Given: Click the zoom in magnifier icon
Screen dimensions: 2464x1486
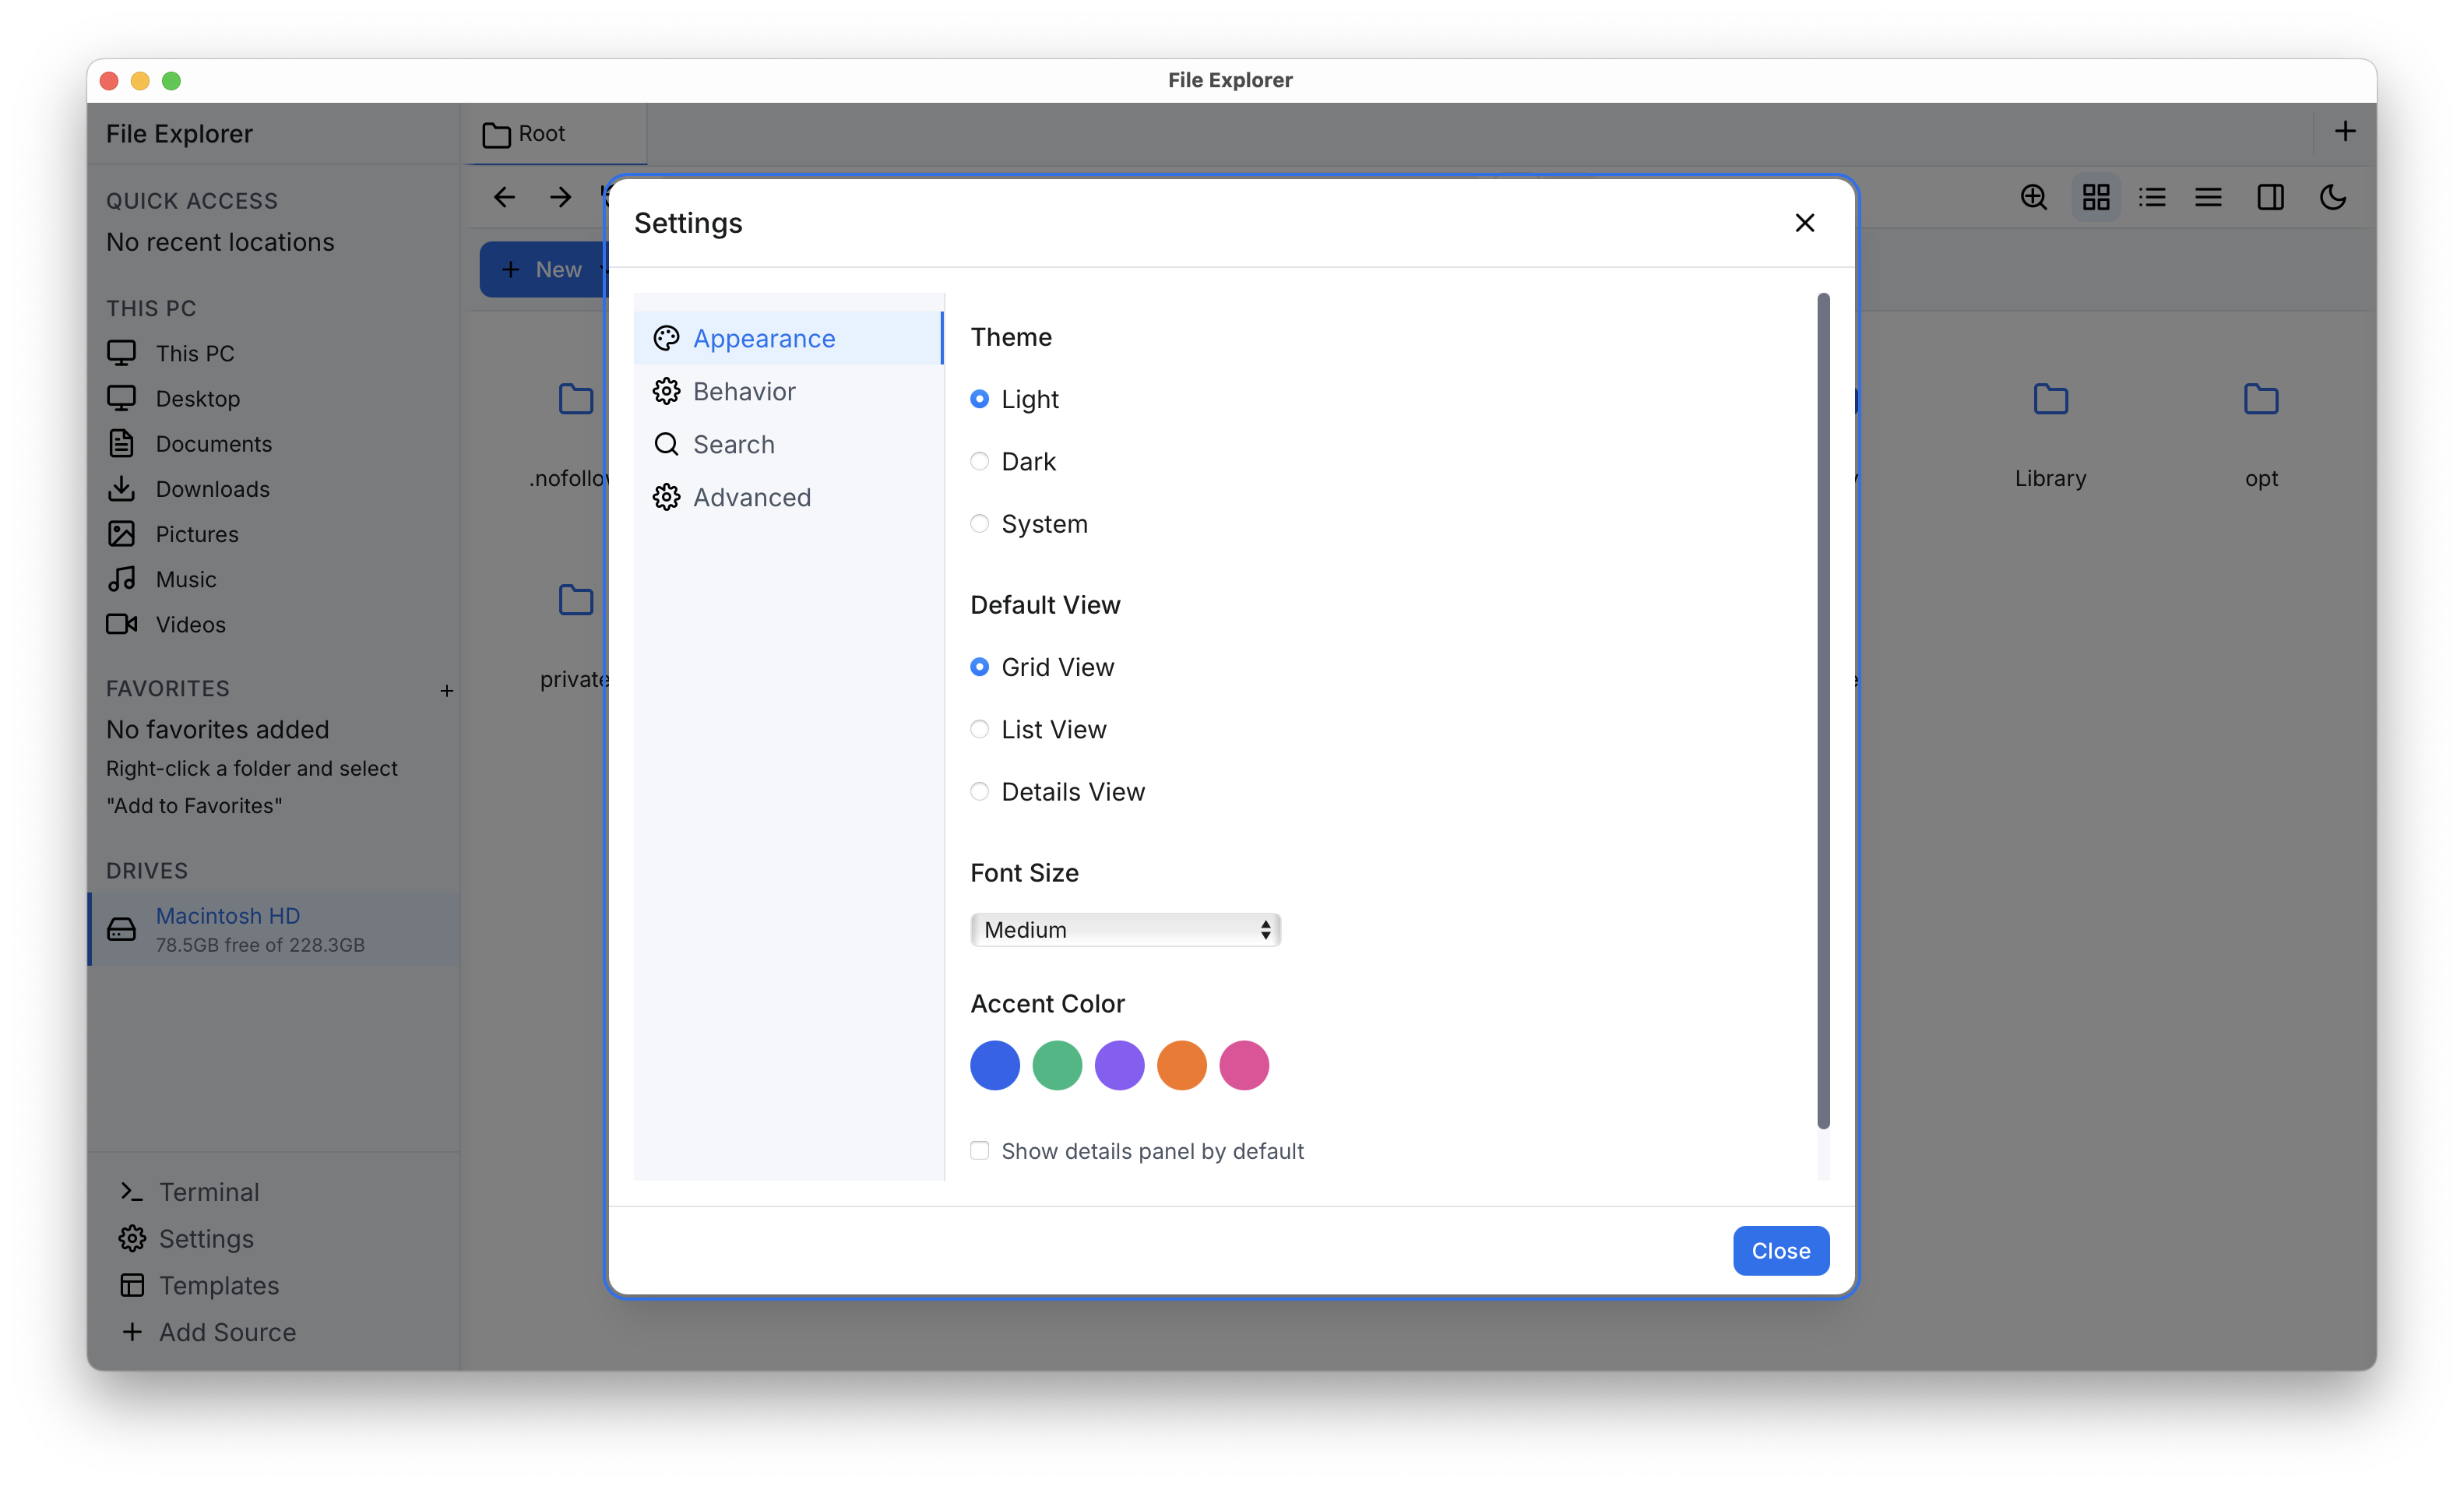Looking at the screenshot, I should 2033,197.
